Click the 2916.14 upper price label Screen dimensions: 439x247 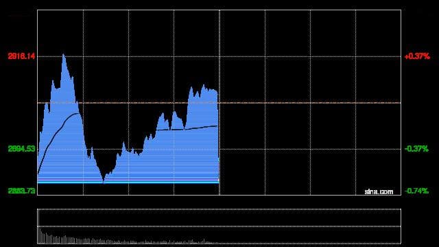click(21, 56)
